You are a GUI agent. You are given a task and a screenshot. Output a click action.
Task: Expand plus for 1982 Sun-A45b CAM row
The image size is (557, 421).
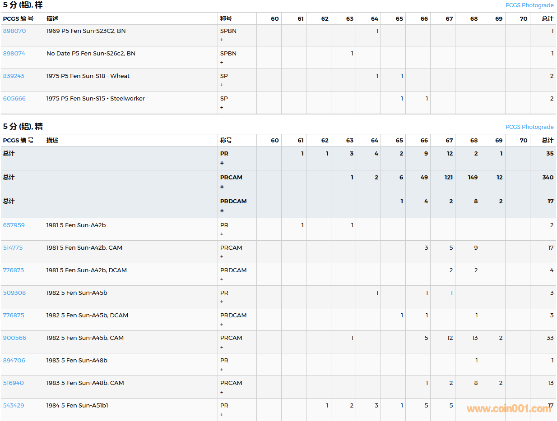click(x=222, y=347)
